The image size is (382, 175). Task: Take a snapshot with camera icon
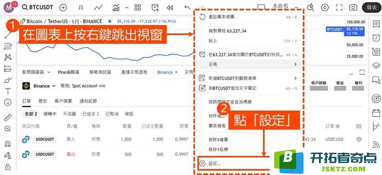tap(353, 8)
